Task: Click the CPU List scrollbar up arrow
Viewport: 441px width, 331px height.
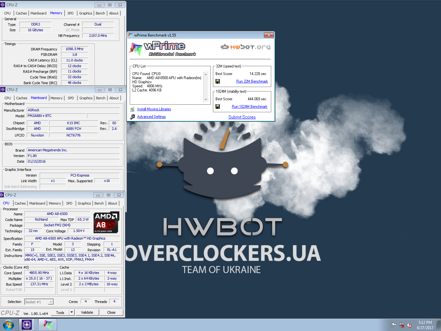Action: pos(206,74)
